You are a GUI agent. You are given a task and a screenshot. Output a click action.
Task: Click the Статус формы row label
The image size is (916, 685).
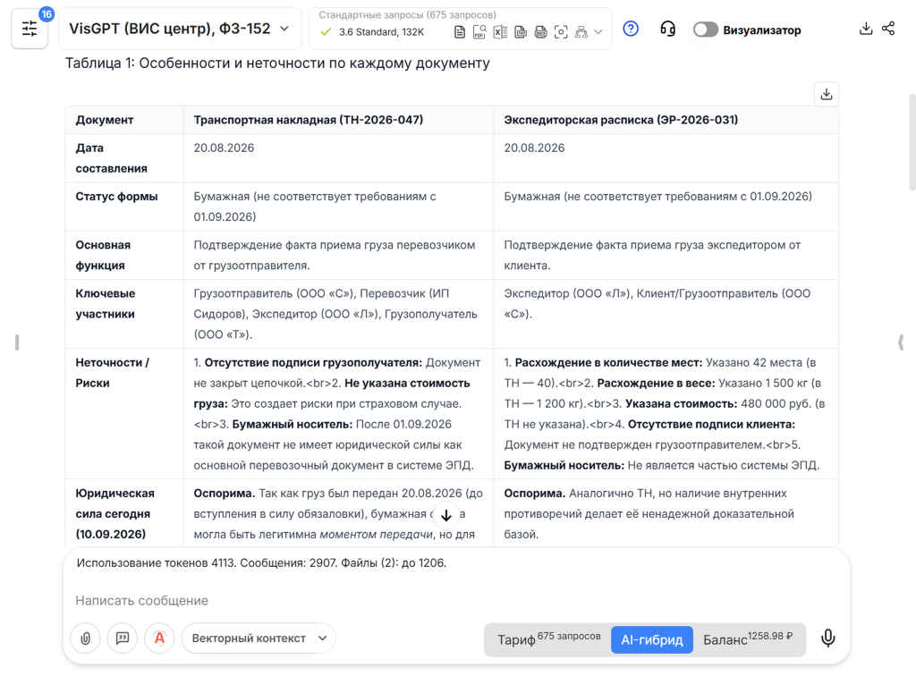tap(116, 196)
